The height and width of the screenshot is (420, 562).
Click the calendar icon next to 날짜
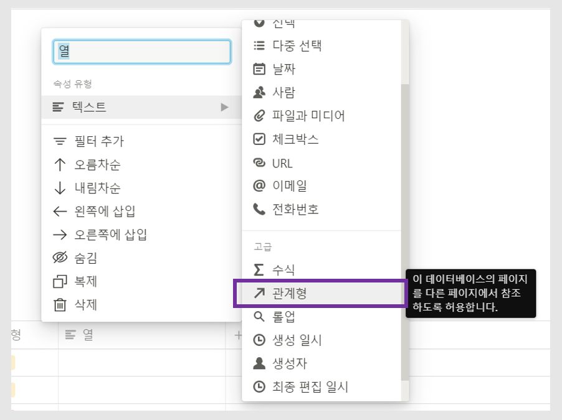259,68
